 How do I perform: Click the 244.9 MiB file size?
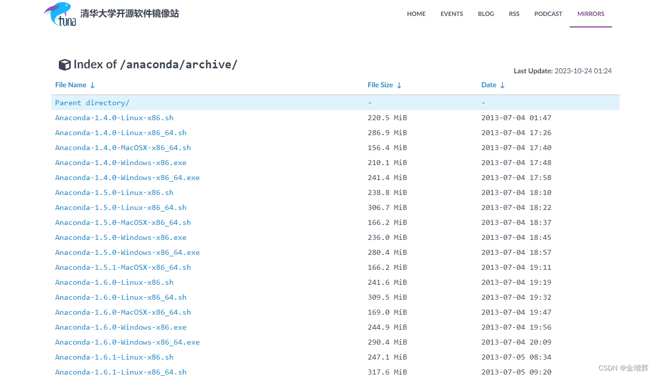point(387,327)
